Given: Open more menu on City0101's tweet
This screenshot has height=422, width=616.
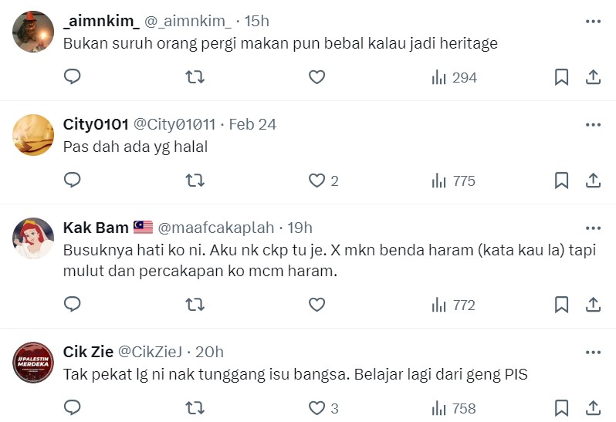Looking at the screenshot, I should (x=593, y=124).
